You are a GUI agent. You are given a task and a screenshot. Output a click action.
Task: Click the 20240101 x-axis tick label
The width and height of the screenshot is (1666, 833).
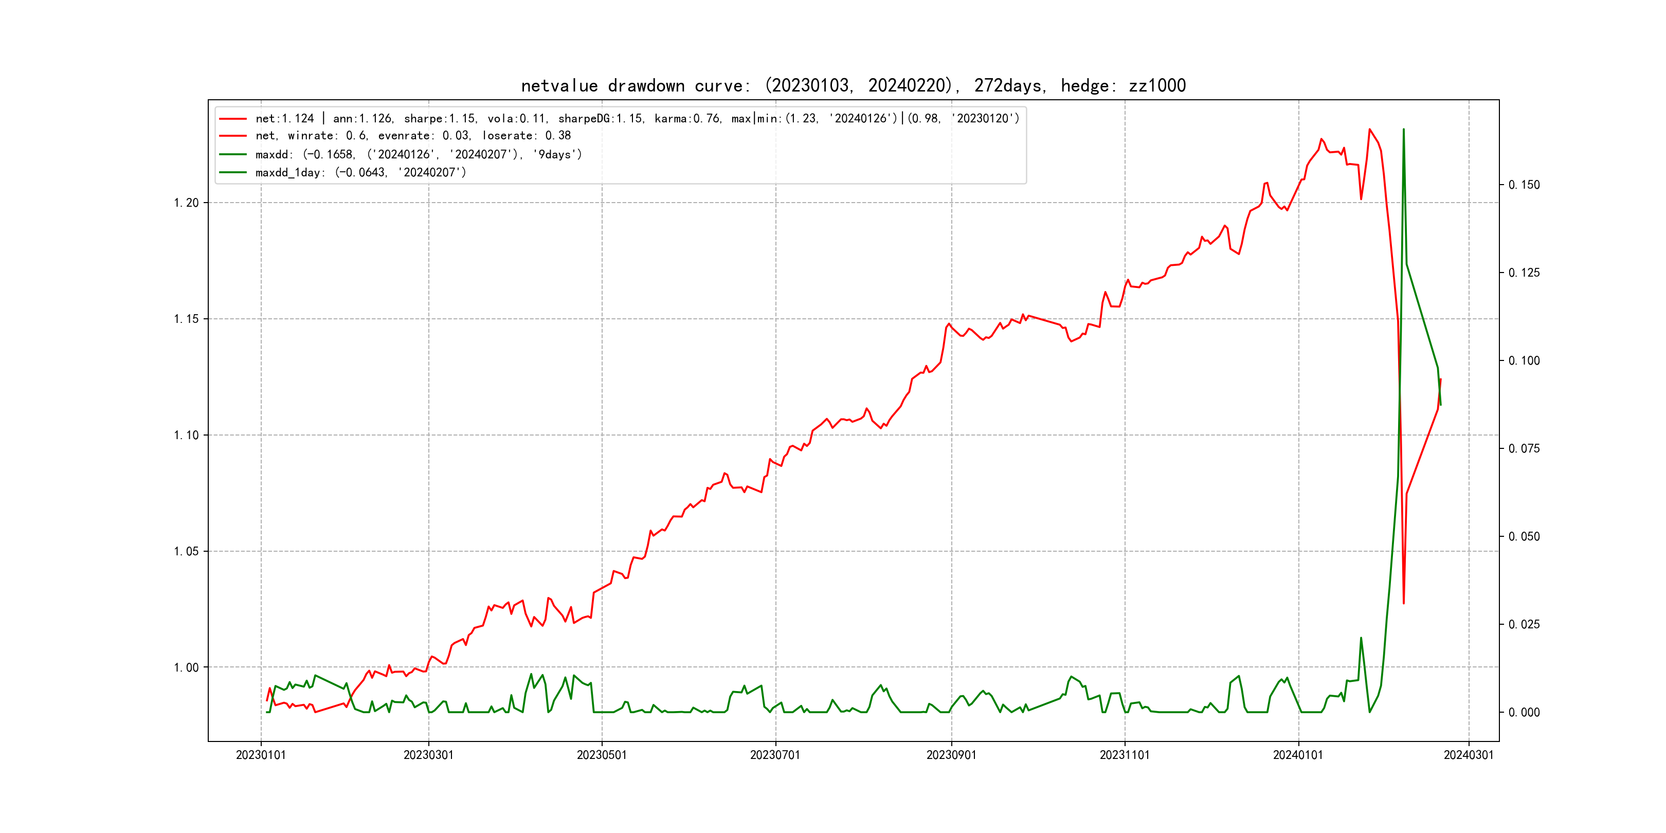tap(1298, 755)
